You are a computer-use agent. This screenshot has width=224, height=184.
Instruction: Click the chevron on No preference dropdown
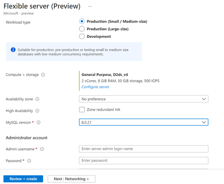(x=204, y=99)
